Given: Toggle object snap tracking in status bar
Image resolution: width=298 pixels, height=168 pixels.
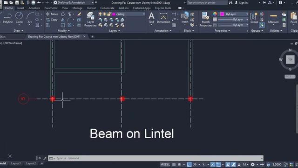Looking at the screenshot, I should (x=213, y=164).
